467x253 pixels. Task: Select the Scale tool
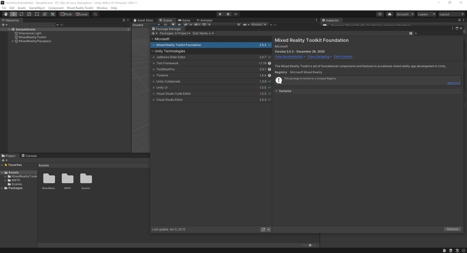point(29,14)
